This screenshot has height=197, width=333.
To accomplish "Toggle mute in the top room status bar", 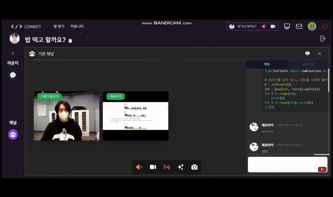I will [x=264, y=26].
